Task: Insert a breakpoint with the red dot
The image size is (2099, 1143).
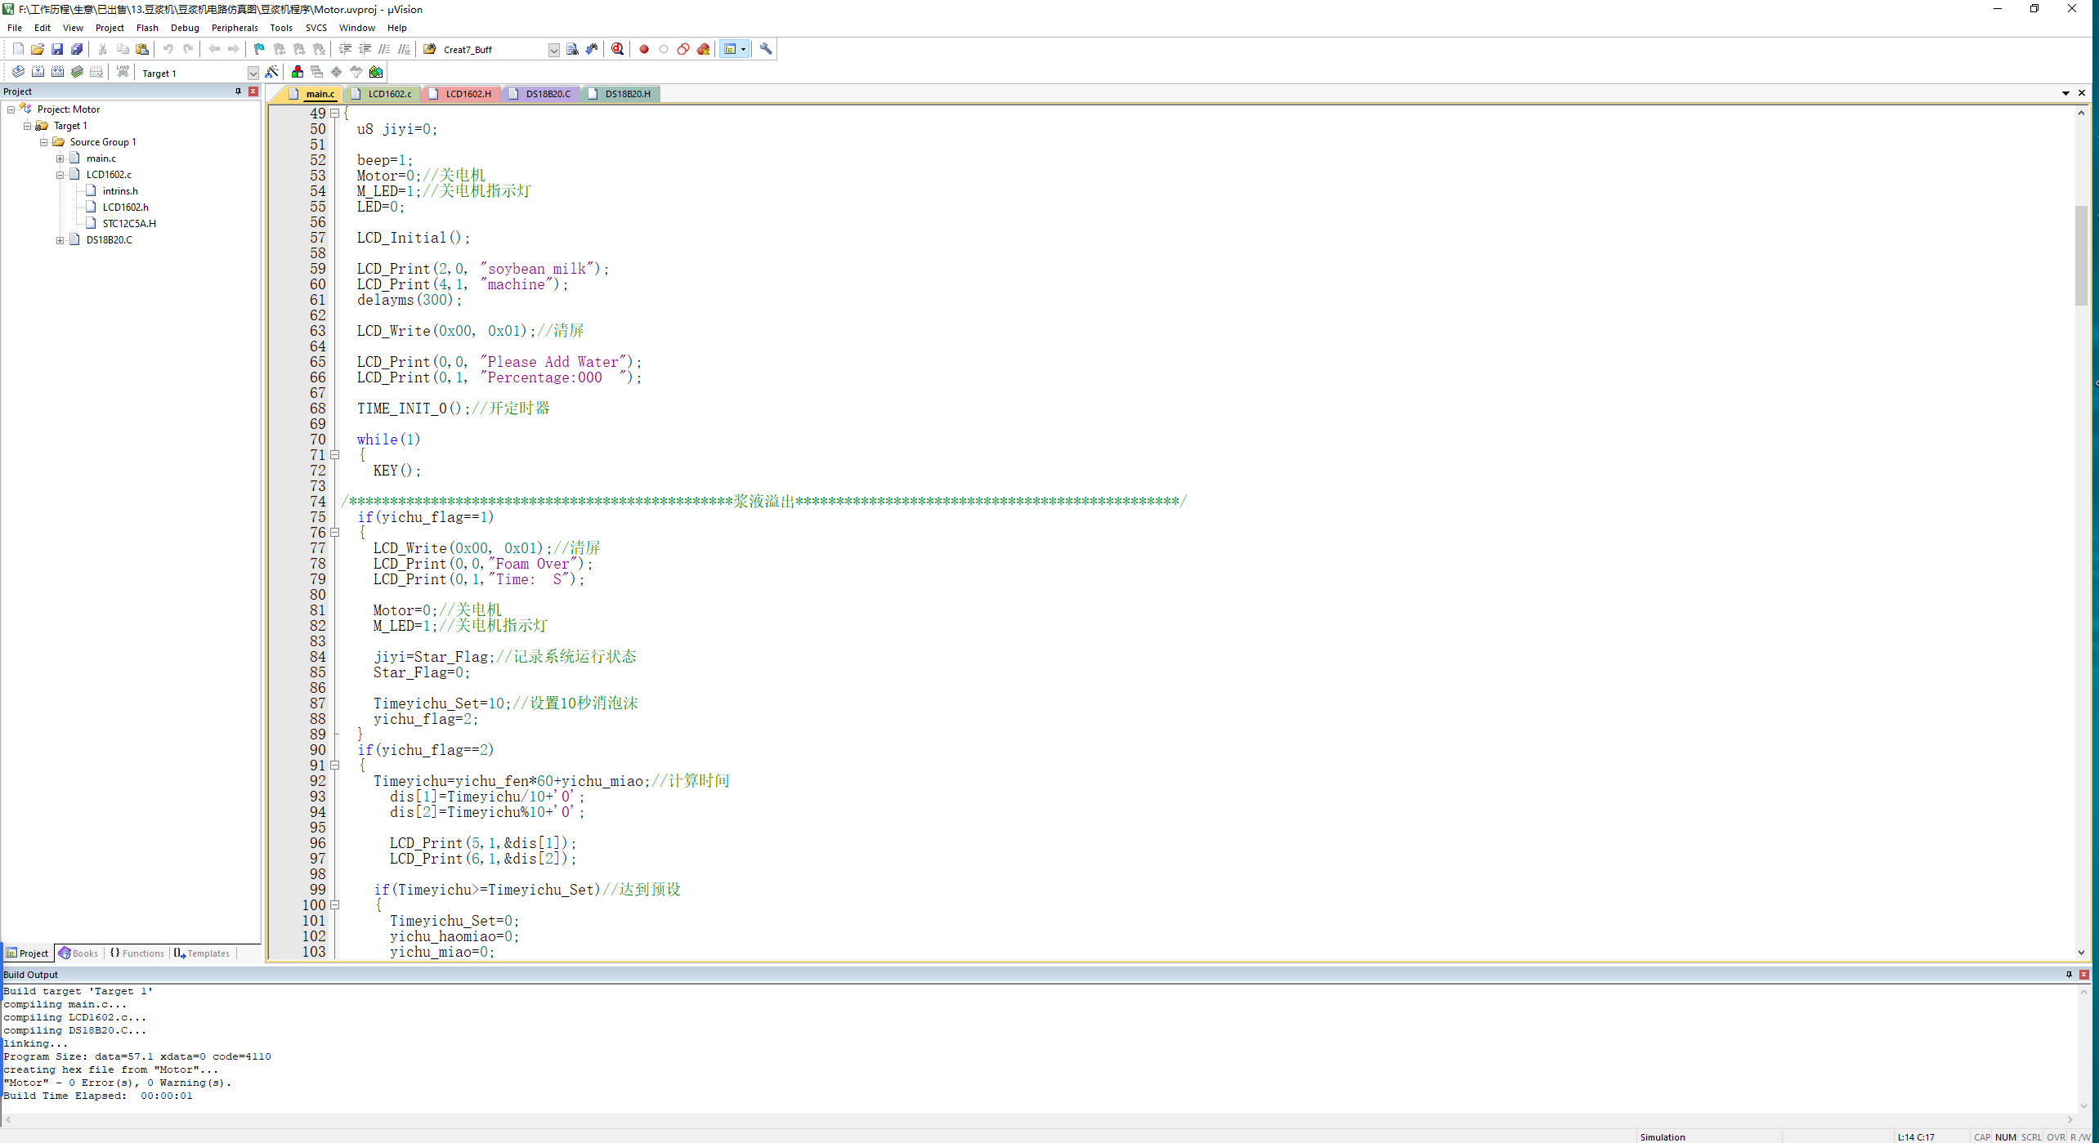Action: click(644, 49)
